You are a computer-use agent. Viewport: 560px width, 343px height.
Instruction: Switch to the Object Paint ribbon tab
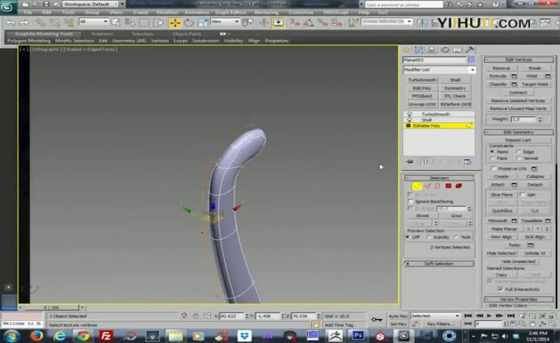click(x=186, y=34)
